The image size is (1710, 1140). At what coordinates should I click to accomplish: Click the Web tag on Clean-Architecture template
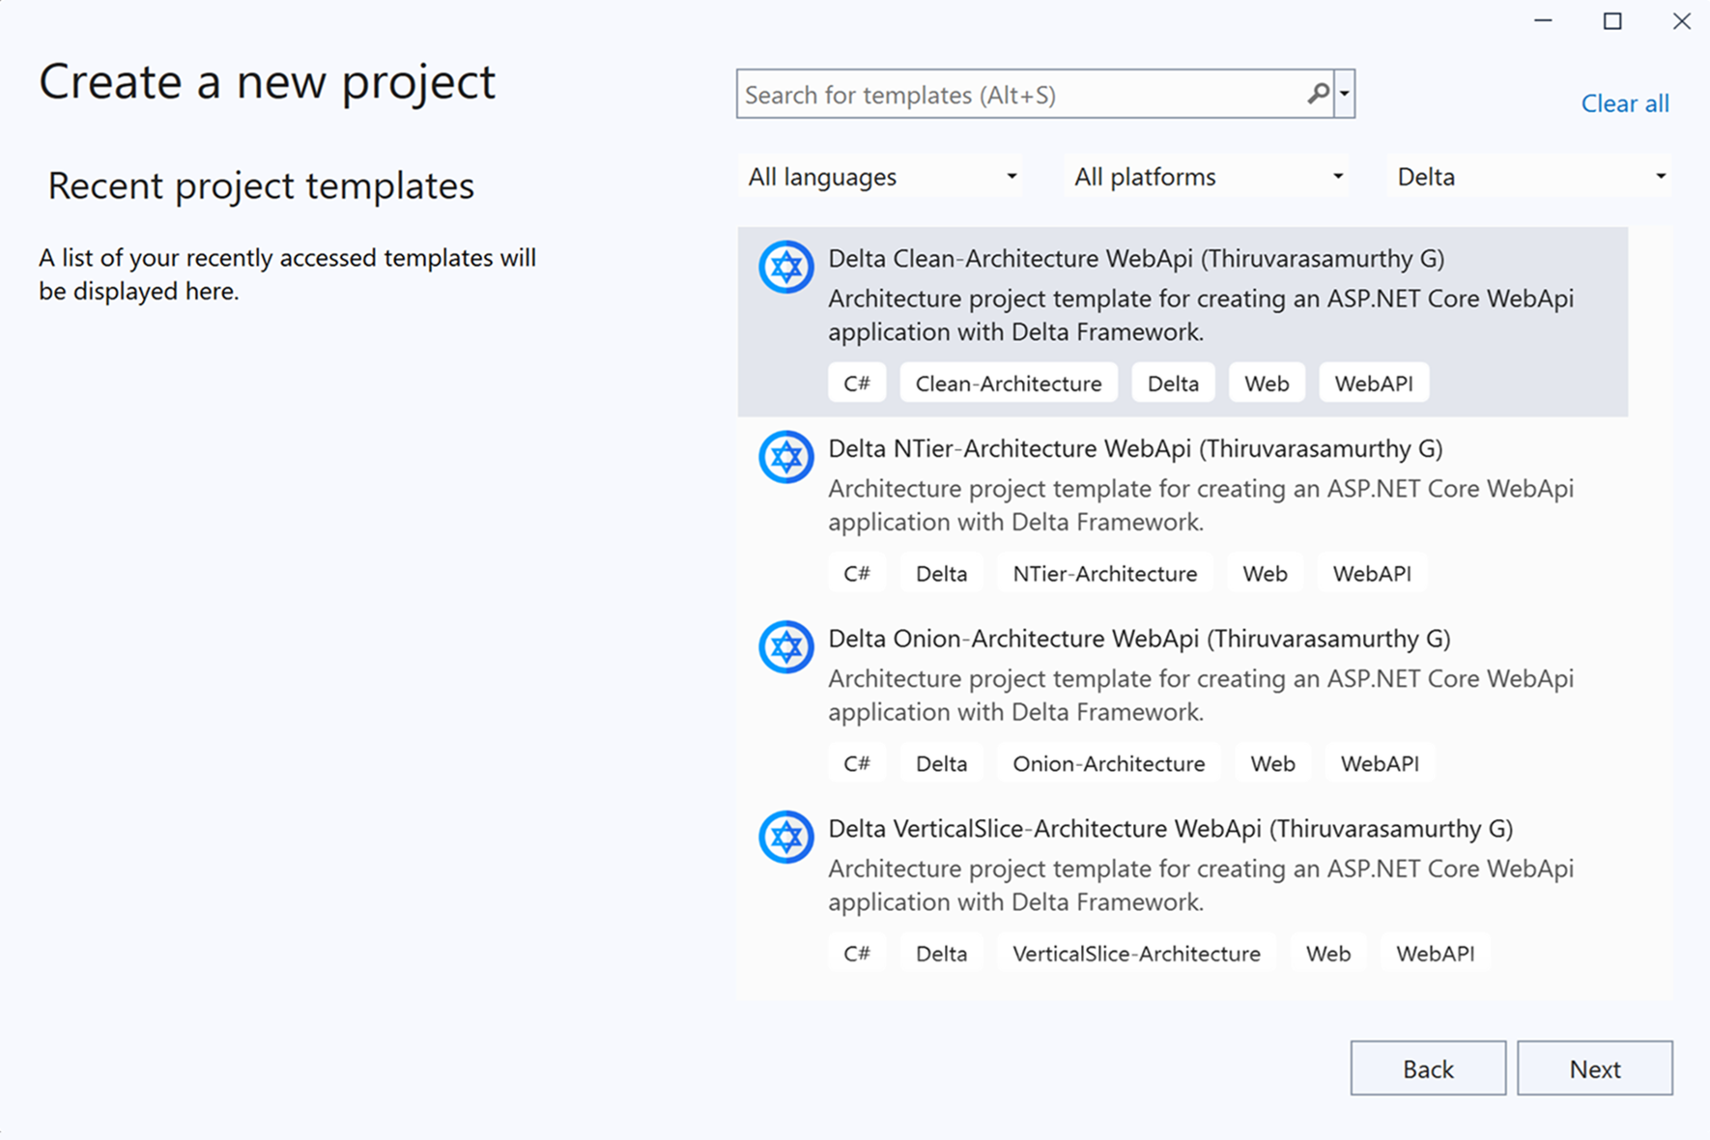click(x=1267, y=384)
